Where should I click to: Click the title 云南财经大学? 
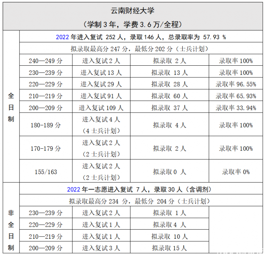132,11
